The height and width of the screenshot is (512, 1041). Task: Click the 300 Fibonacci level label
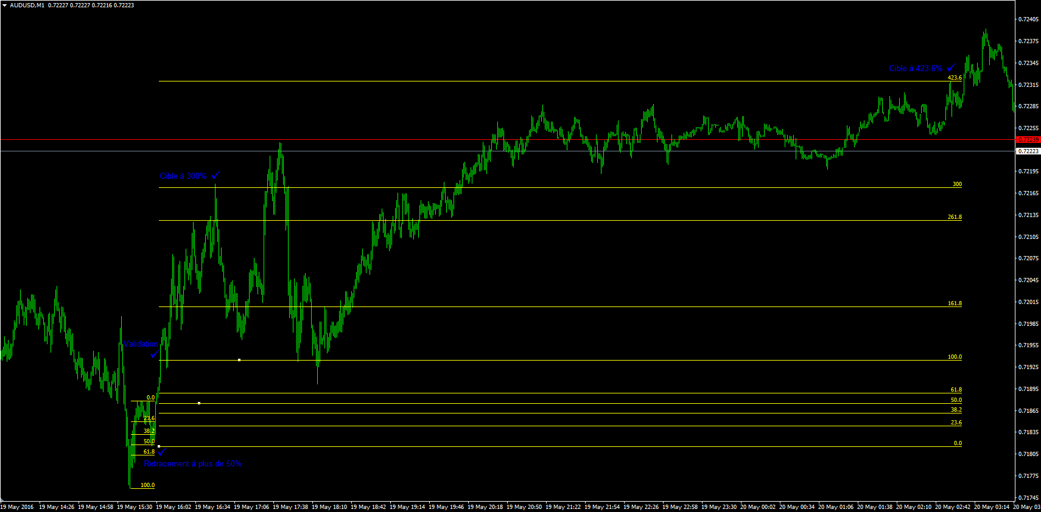pyautogui.click(x=957, y=184)
